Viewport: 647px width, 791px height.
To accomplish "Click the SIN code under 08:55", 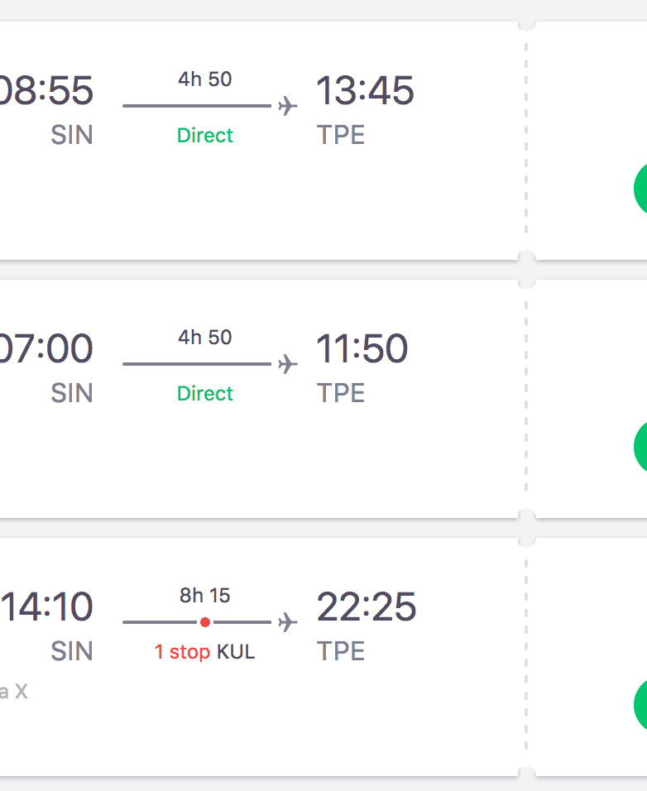I will 72,135.
